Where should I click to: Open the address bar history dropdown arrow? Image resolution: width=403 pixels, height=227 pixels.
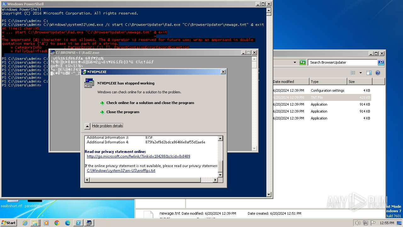[x=295, y=62]
